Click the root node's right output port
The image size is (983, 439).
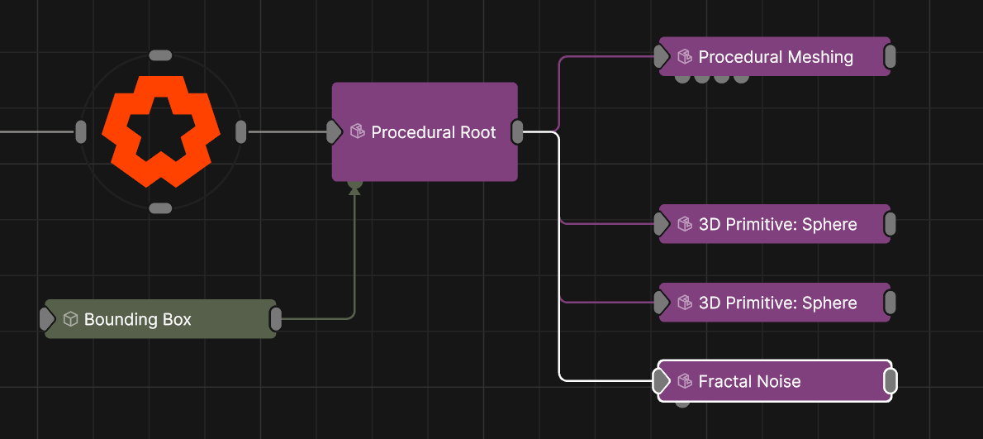click(241, 131)
